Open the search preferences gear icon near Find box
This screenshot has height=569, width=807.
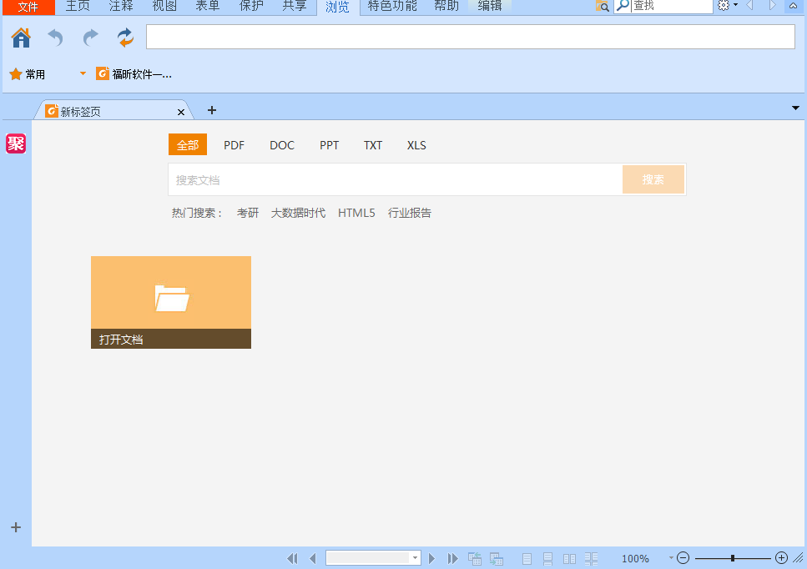(723, 6)
